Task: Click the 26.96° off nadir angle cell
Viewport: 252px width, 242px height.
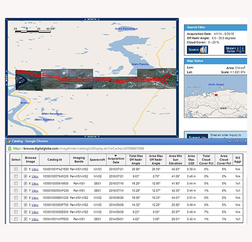Action: click(x=136, y=169)
